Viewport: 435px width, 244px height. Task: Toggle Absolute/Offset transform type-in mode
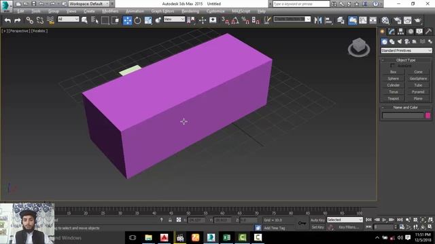click(179, 220)
